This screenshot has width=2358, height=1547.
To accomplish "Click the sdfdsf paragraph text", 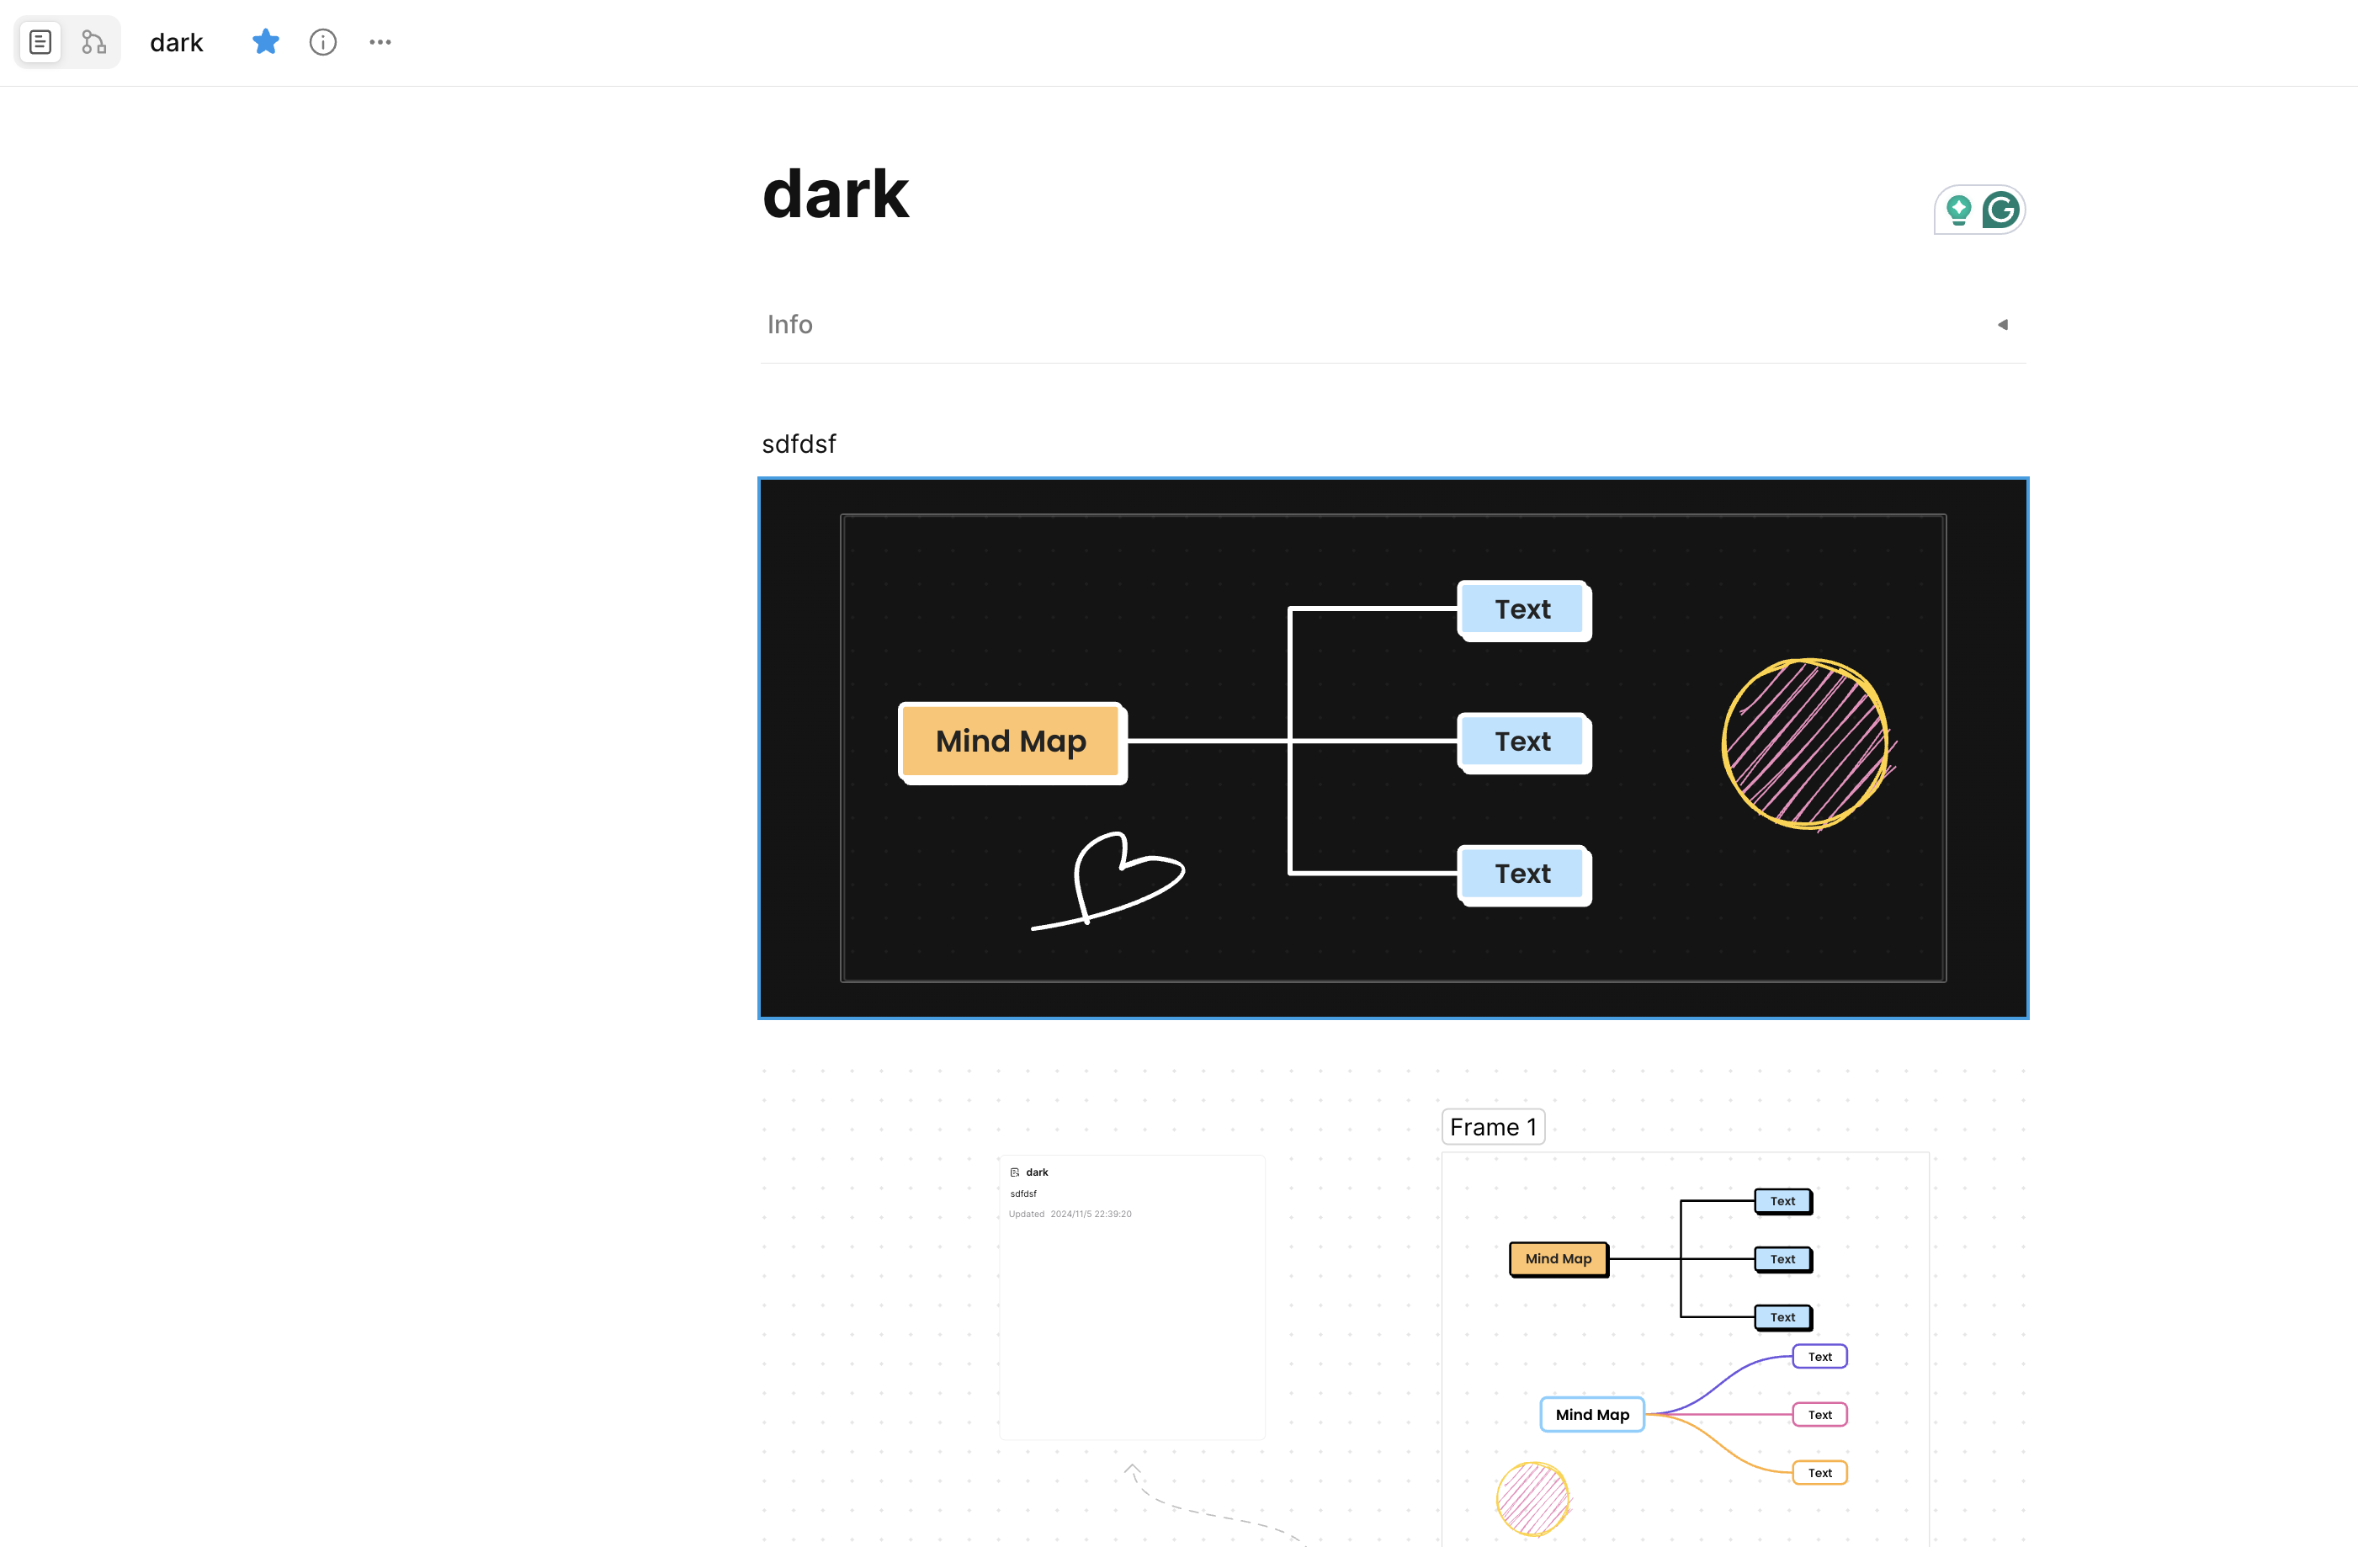I will coord(799,444).
